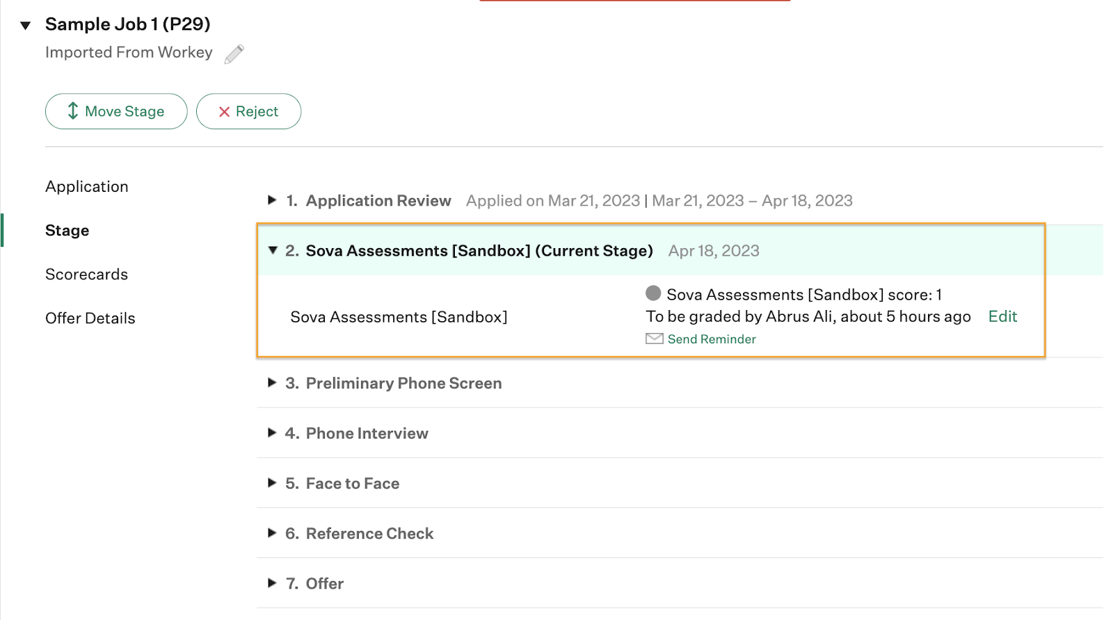Screen dimensions: 1113x620
Task: Click the up-down arrow icon in Move Stage
Action: pos(73,111)
